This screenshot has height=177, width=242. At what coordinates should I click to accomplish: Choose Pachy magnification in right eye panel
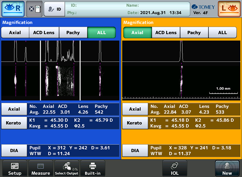[73, 33]
